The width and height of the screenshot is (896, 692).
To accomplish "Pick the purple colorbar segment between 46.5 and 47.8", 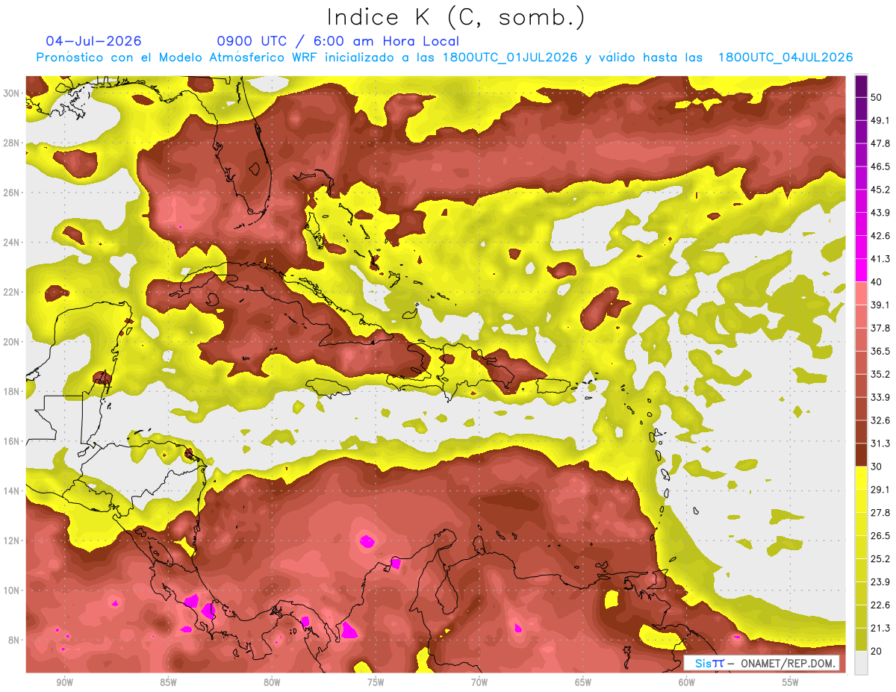I will (862, 155).
